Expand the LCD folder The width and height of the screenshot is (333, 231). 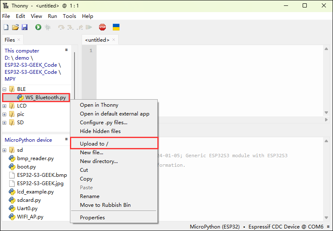point(5,106)
